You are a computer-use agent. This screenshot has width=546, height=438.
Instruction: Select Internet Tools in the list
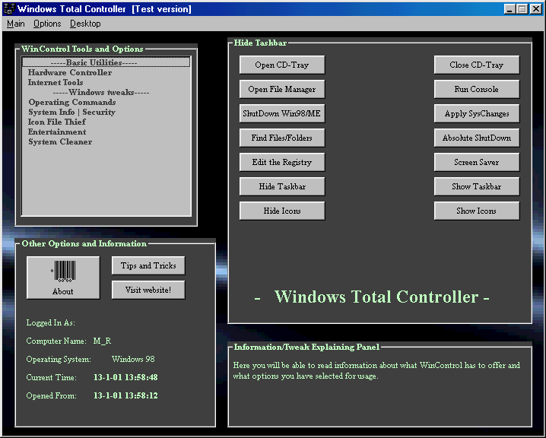pyautogui.click(x=56, y=83)
